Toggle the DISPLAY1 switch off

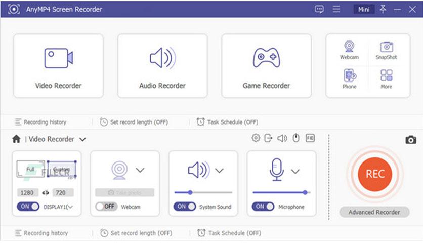coord(28,207)
